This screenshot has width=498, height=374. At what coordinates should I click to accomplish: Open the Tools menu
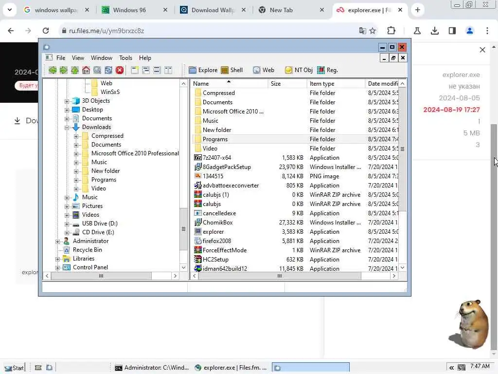point(125,58)
